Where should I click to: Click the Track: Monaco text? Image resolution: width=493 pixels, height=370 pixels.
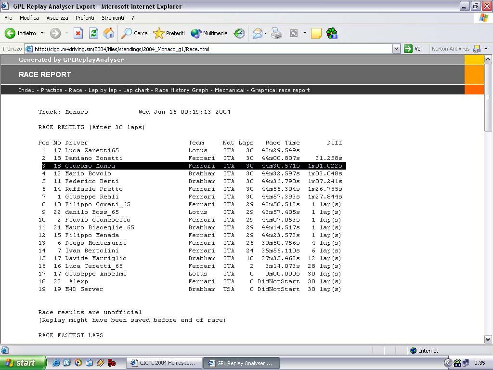[63, 112]
